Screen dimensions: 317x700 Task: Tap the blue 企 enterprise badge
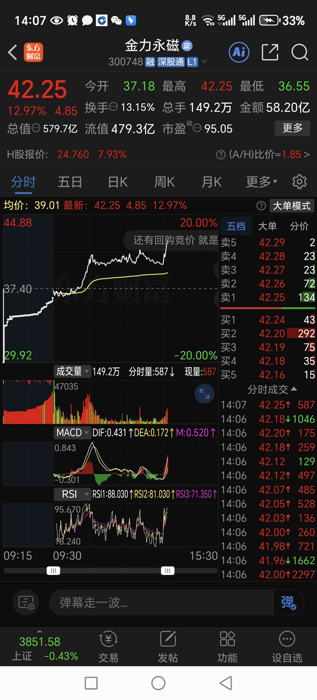[x=187, y=46]
